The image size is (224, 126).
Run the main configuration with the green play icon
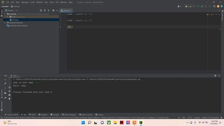click(198, 6)
